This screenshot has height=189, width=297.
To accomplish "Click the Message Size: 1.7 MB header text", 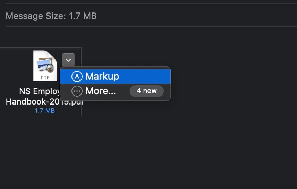I will click(51, 16).
